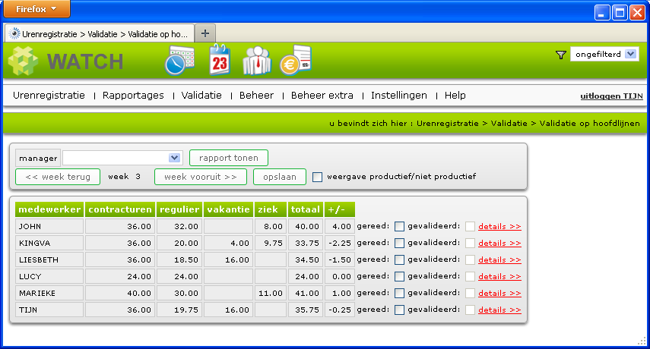Open the Validatie menu
The image size is (650, 349).
pos(201,96)
